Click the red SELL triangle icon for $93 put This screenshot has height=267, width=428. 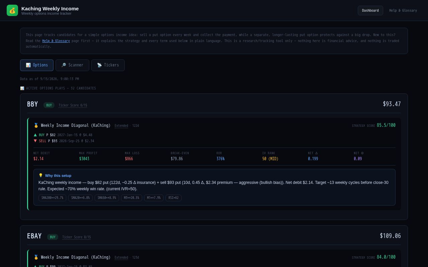point(35,141)
